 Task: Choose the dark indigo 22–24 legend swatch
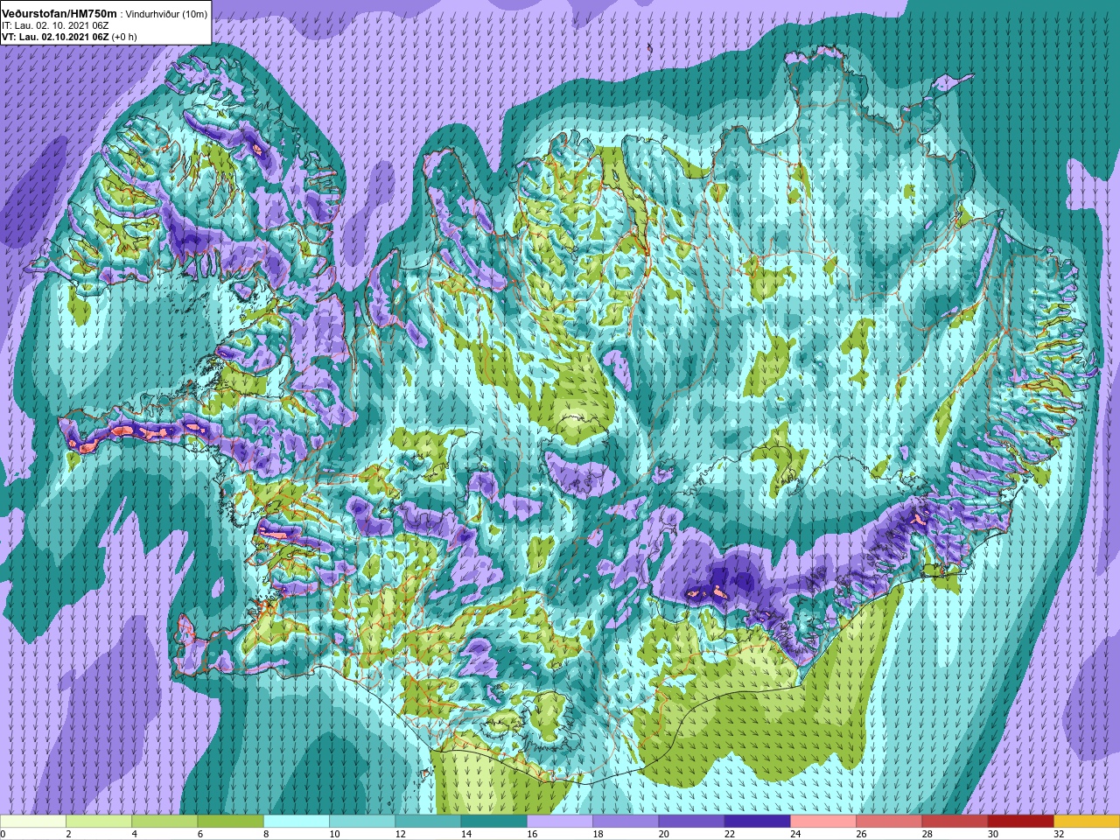click(758, 822)
